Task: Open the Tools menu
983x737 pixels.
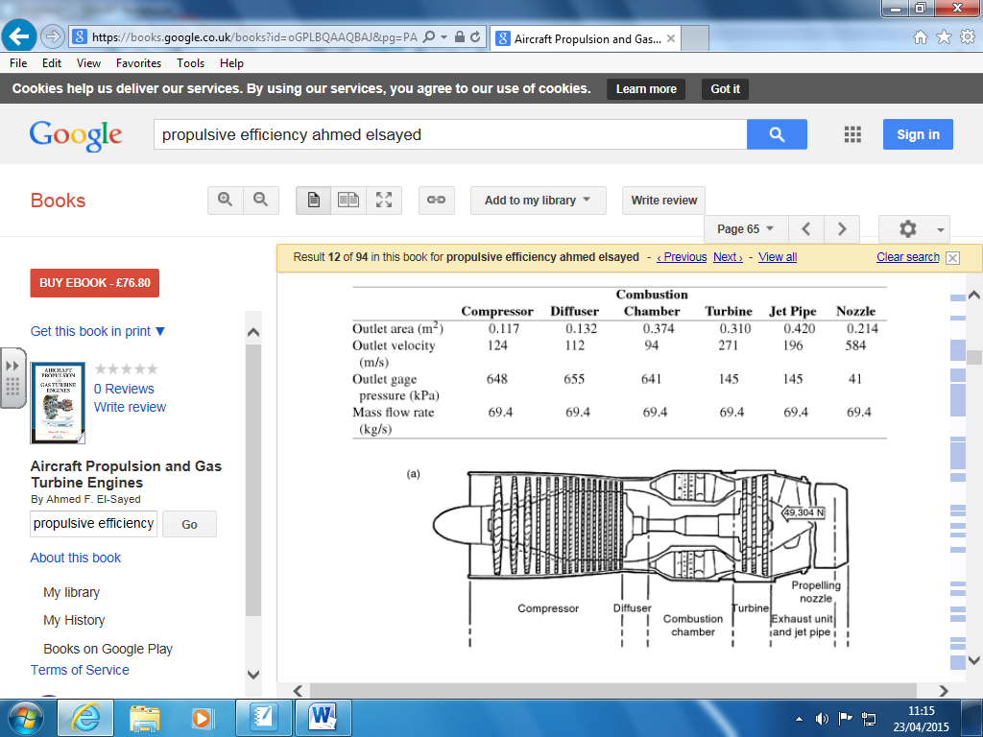Action: [x=190, y=63]
